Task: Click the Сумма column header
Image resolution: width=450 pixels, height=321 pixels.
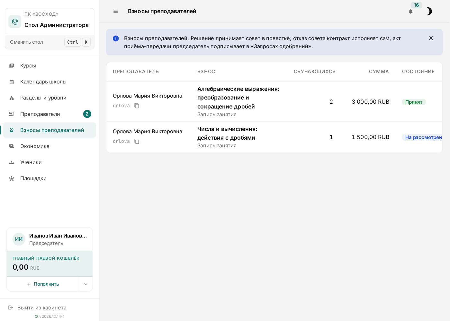Action: [x=379, y=72]
